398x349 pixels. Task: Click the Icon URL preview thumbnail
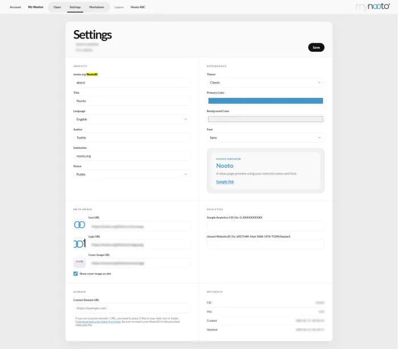click(x=80, y=225)
